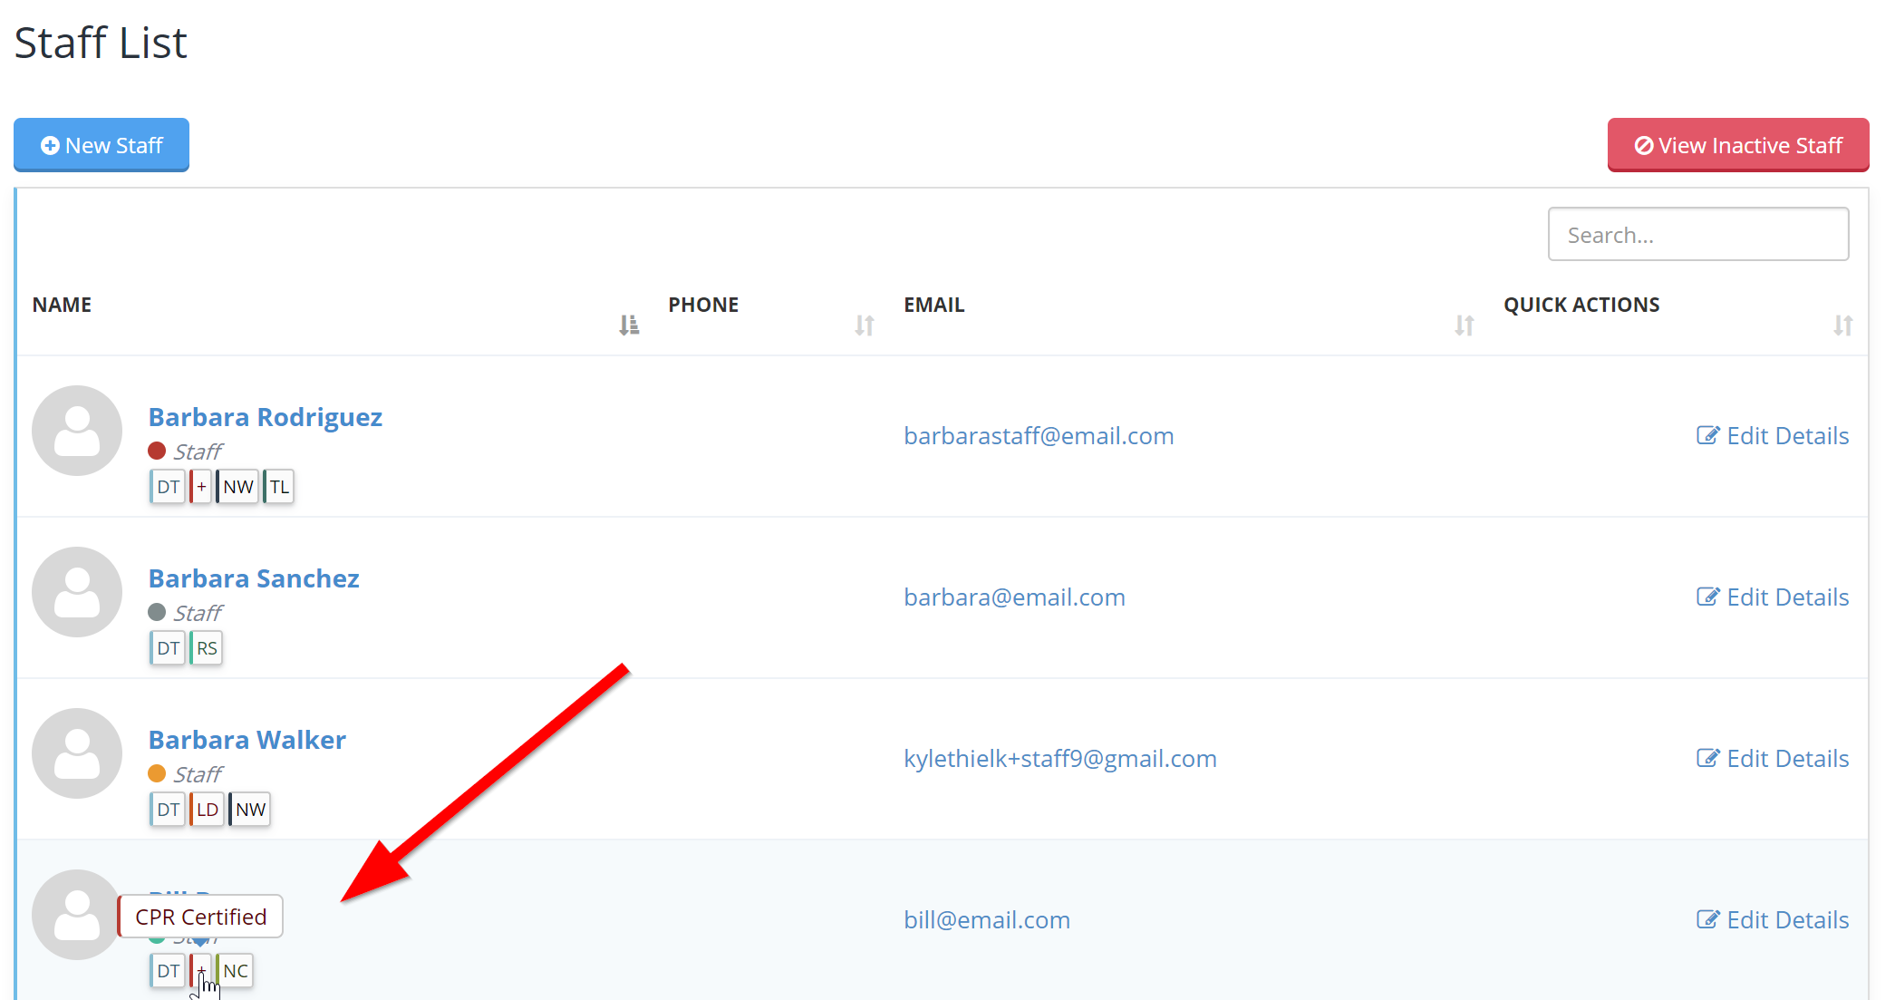Screen dimensions: 1895x1000
Task: Click the RS icon on Barbara Sanchez
Action: tap(207, 646)
